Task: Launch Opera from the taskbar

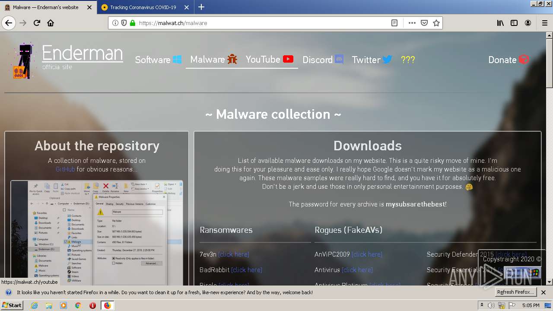Action: click(x=92, y=305)
